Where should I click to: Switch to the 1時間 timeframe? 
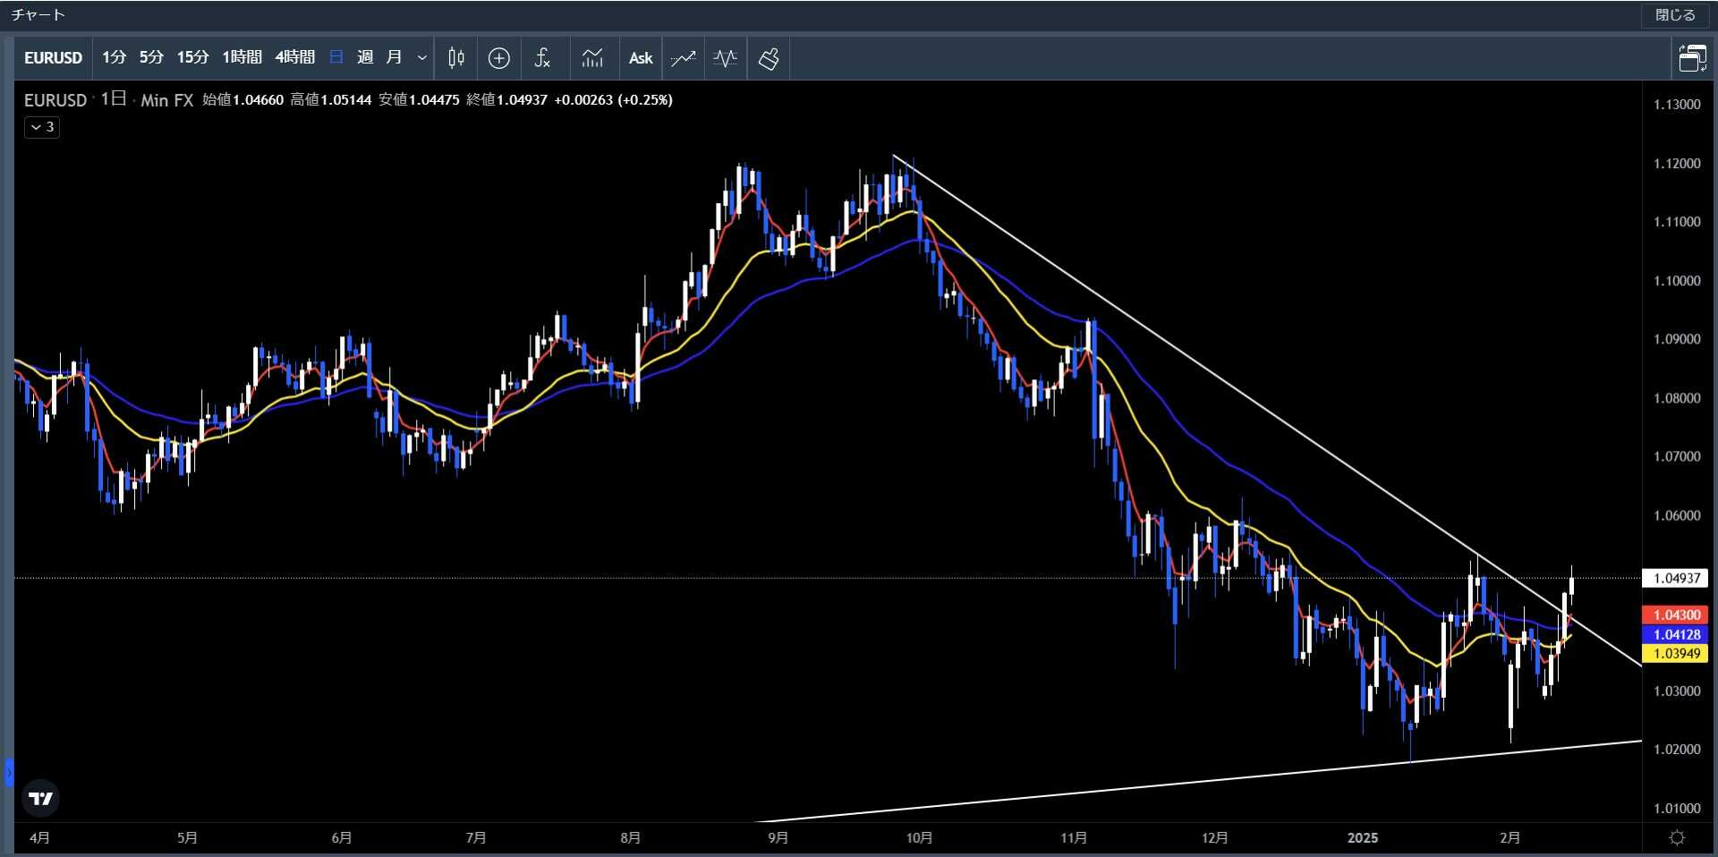click(242, 57)
